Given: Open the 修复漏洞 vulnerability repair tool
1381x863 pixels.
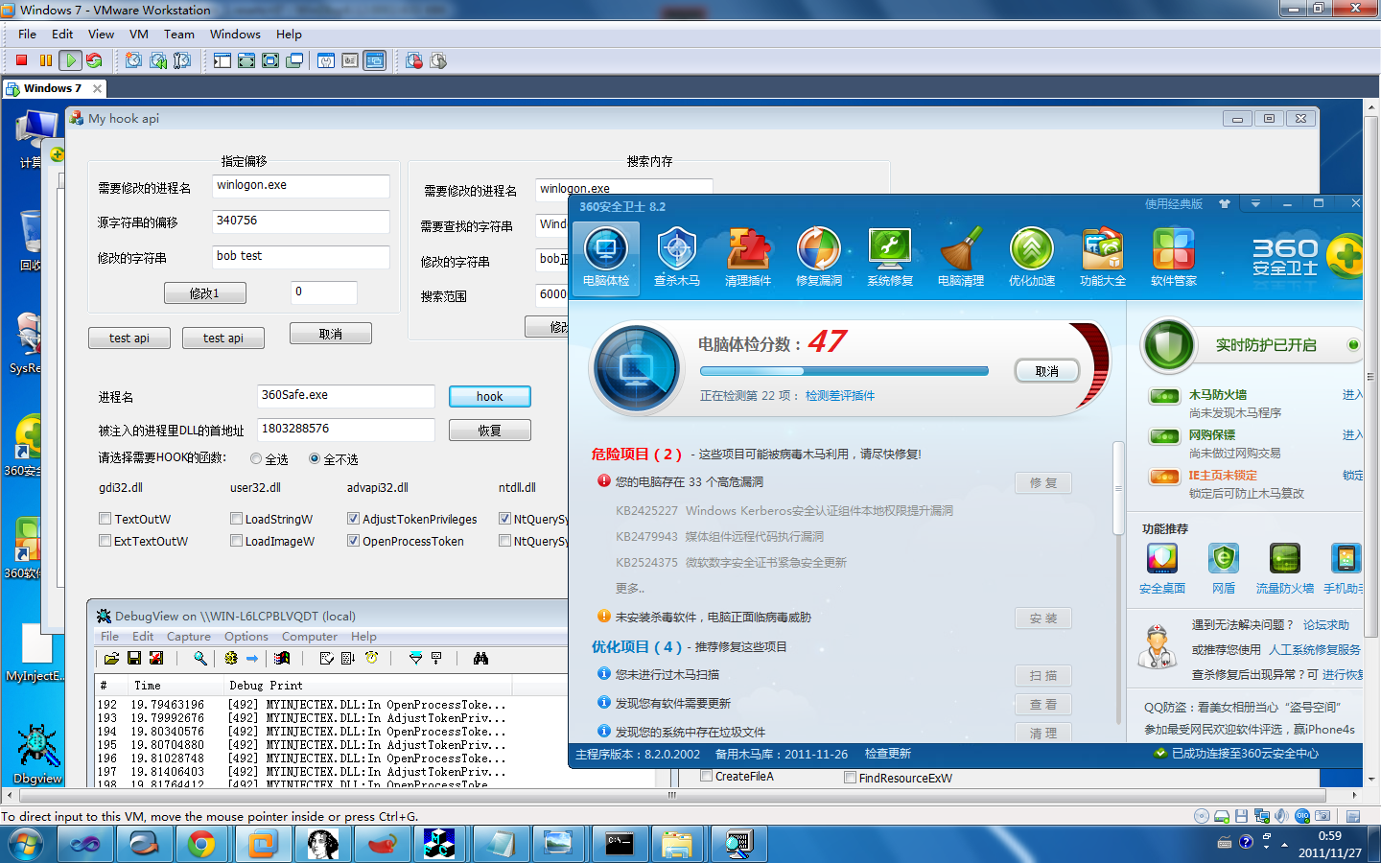Looking at the screenshot, I should point(819,258).
